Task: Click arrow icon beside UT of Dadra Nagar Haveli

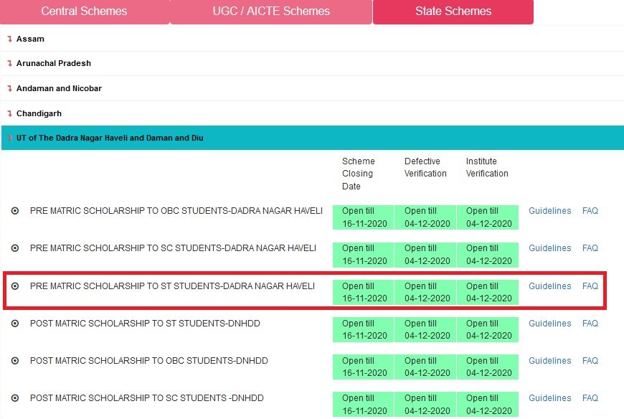Action: 9,138
